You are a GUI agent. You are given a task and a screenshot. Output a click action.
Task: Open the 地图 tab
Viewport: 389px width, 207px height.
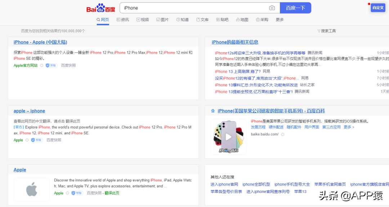242,19
